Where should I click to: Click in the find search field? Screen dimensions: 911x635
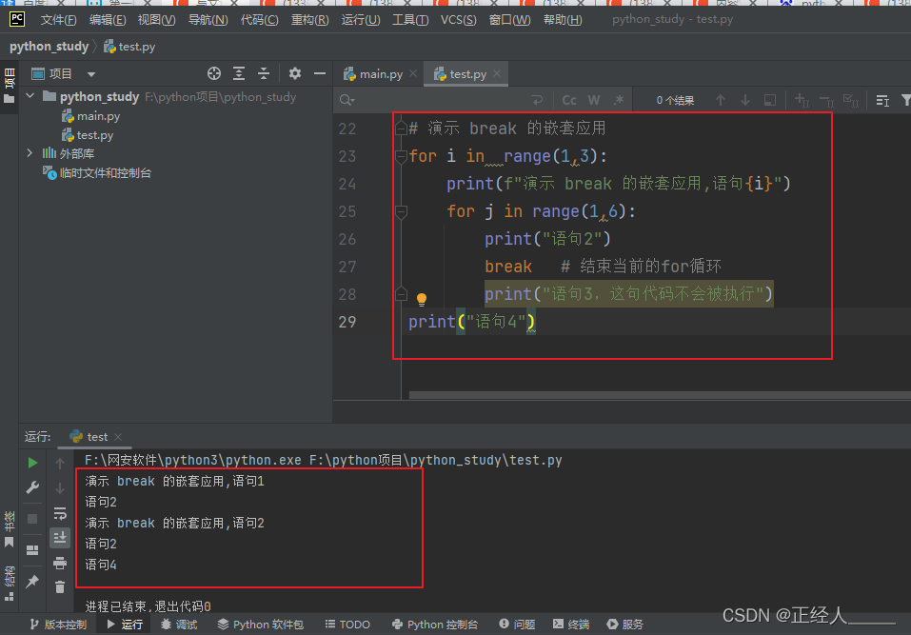(442, 100)
